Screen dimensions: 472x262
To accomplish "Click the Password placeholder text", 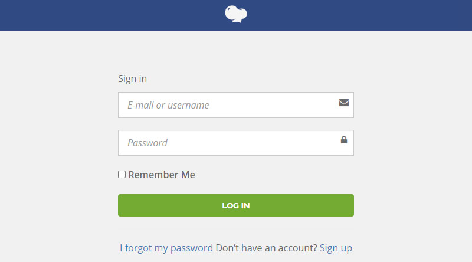I will point(147,143).
